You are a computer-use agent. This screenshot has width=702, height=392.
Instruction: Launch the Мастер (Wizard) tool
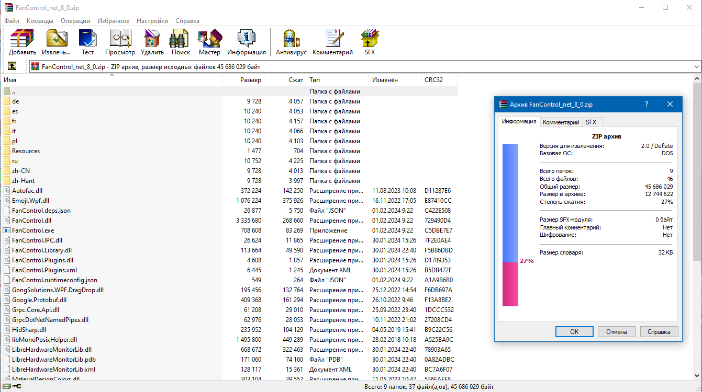click(209, 42)
